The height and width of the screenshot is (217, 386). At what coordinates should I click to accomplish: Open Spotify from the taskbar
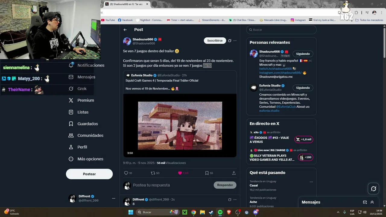(220, 212)
